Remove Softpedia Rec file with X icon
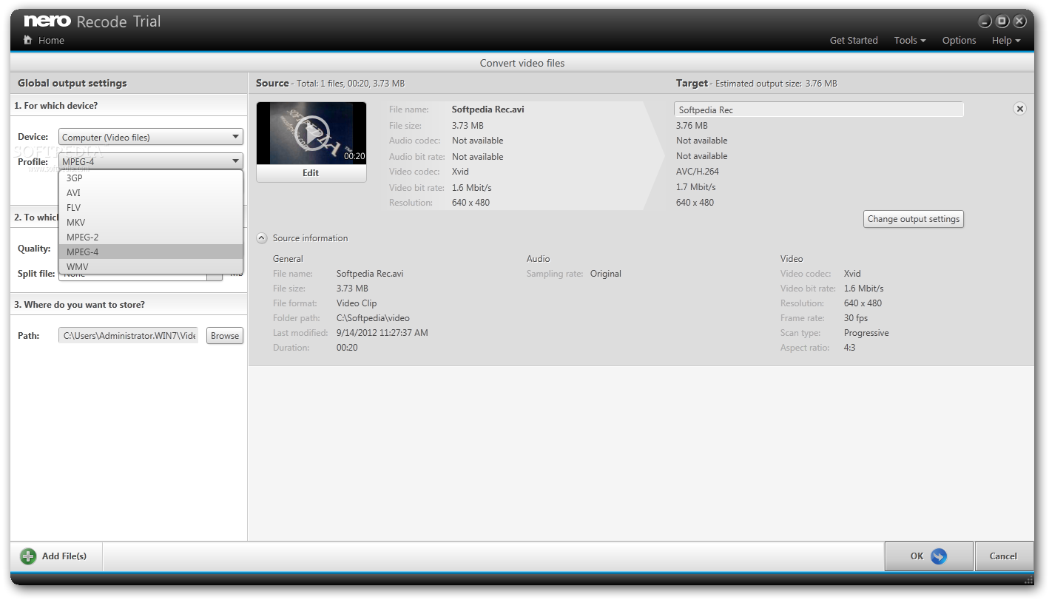Viewport: 1049px width, 600px height. (x=1019, y=109)
